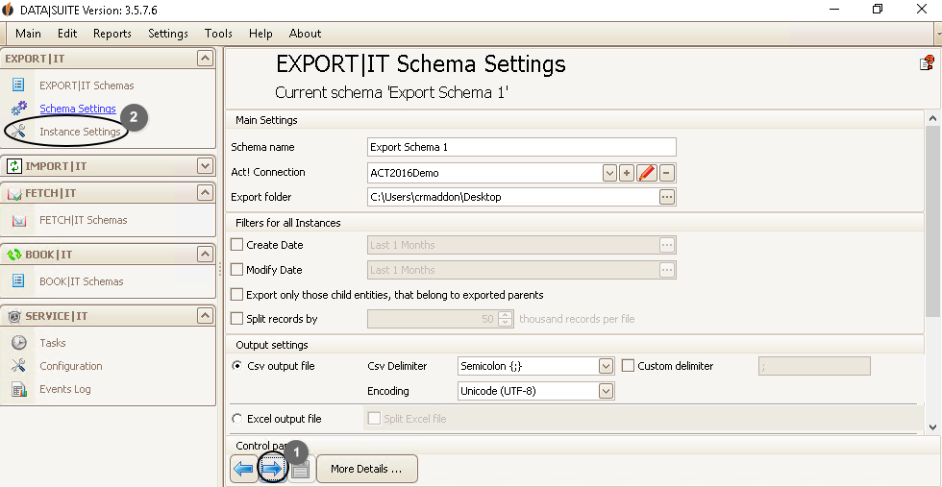Open FETCH|IT Schemas in sidebar
The height and width of the screenshot is (487, 942).
(x=84, y=220)
